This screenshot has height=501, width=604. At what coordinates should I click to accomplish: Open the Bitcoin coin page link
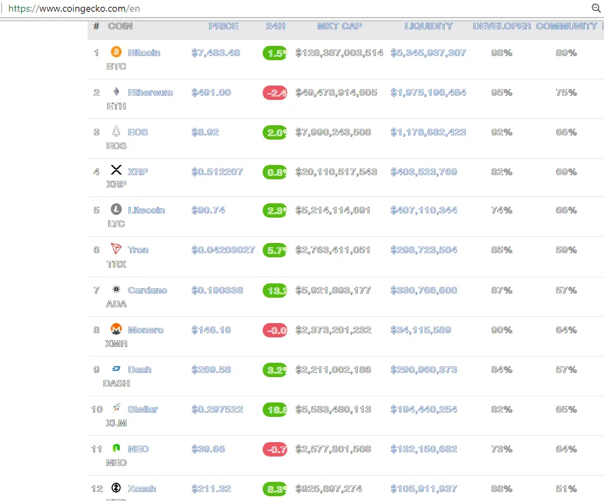click(144, 53)
